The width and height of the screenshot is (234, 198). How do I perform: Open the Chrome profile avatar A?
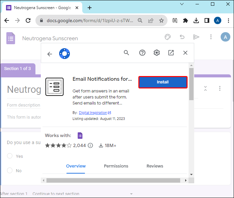click(x=218, y=20)
